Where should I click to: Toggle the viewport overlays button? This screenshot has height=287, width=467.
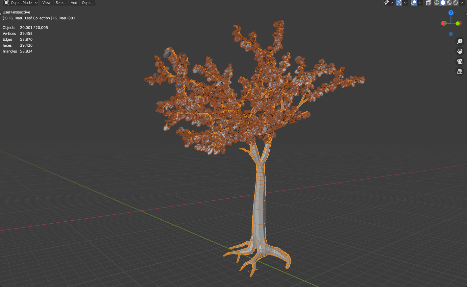pyautogui.click(x=414, y=3)
